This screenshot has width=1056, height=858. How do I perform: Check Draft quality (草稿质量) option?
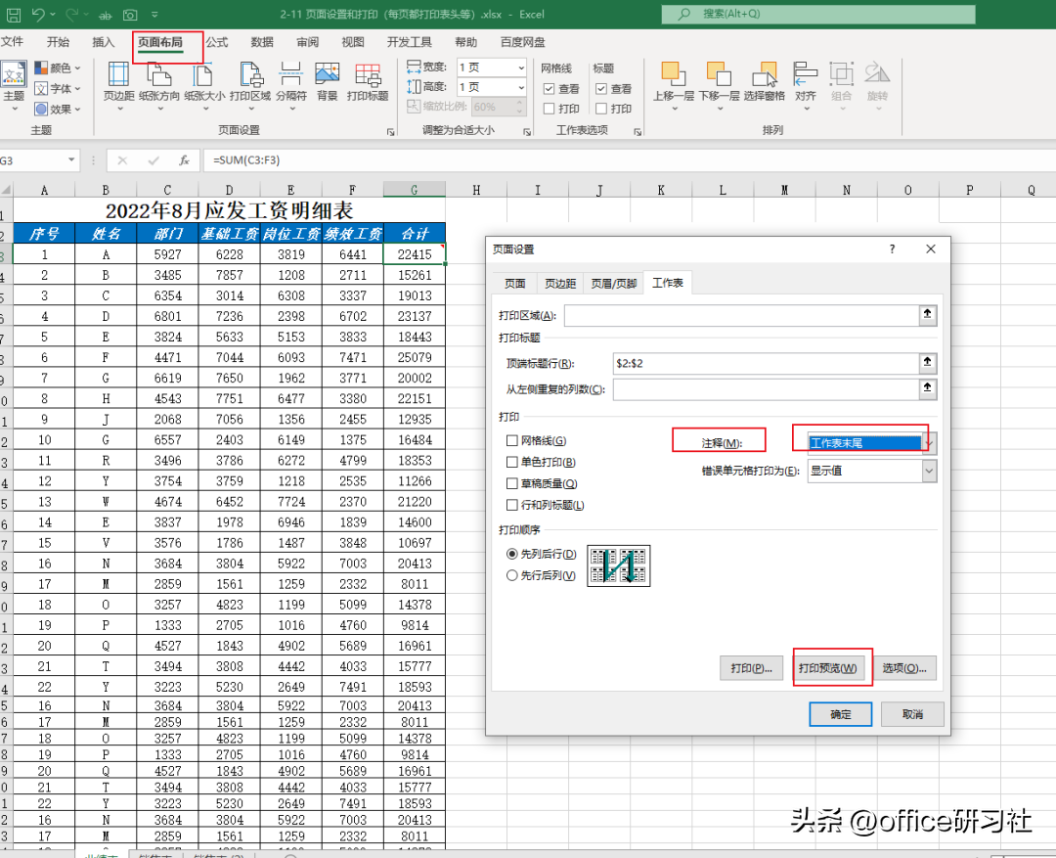511,484
